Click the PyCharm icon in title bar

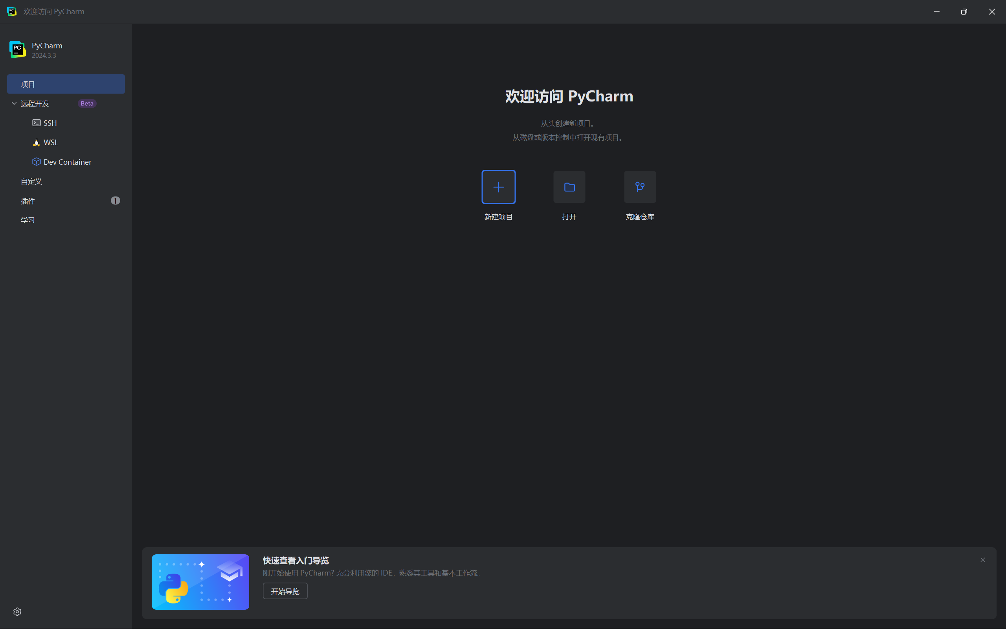(x=12, y=11)
